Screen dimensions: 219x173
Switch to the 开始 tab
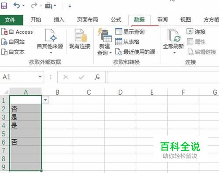pos(36,20)
